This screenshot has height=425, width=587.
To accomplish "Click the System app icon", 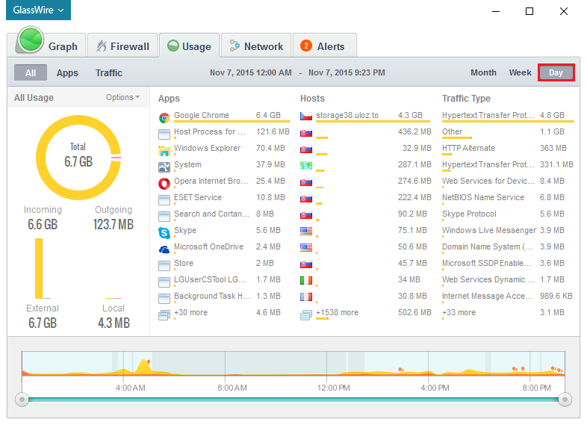I will (x=164, y=167).
